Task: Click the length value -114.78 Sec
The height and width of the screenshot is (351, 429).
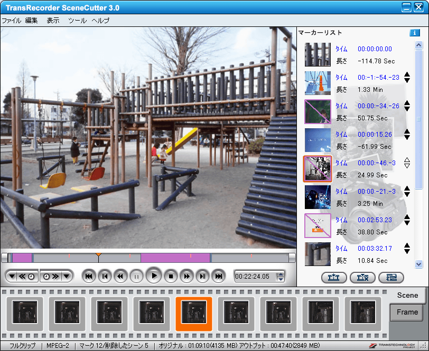Action: pyautogui.click(x=376, y=61)
